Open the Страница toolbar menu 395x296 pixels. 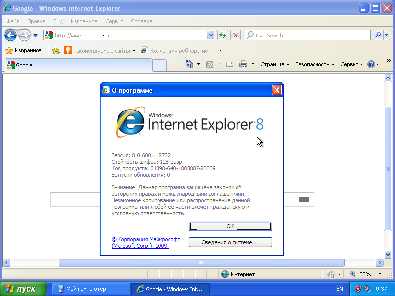pos(275,64)
